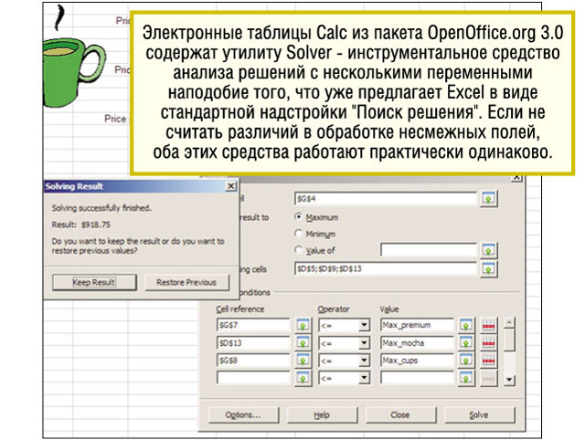Screen dimensions: 585x440
Task: Click empty fourth condition value field
Action: (x=417, y=378)
